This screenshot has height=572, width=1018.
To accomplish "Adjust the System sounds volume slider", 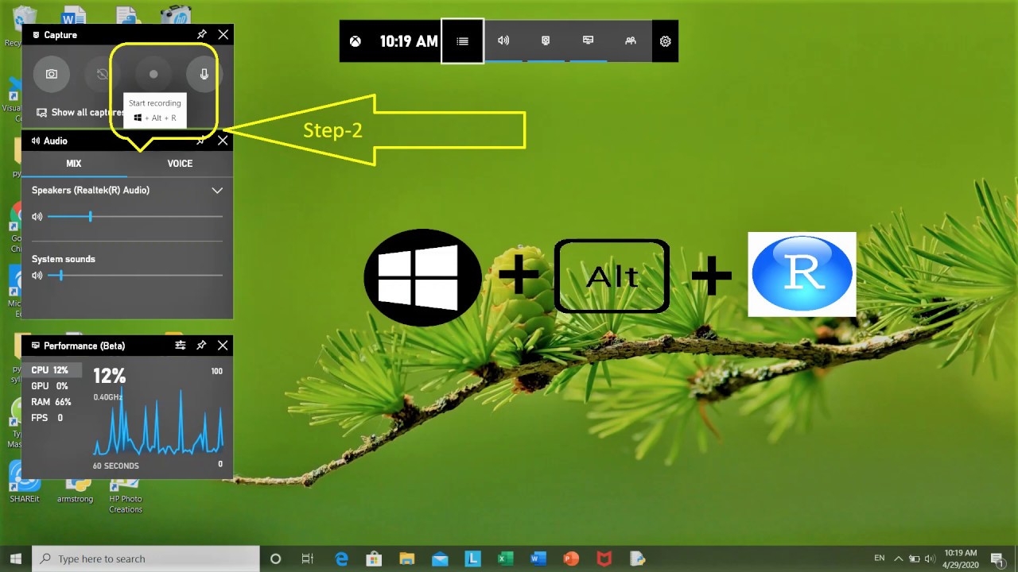I will (135, 276).
